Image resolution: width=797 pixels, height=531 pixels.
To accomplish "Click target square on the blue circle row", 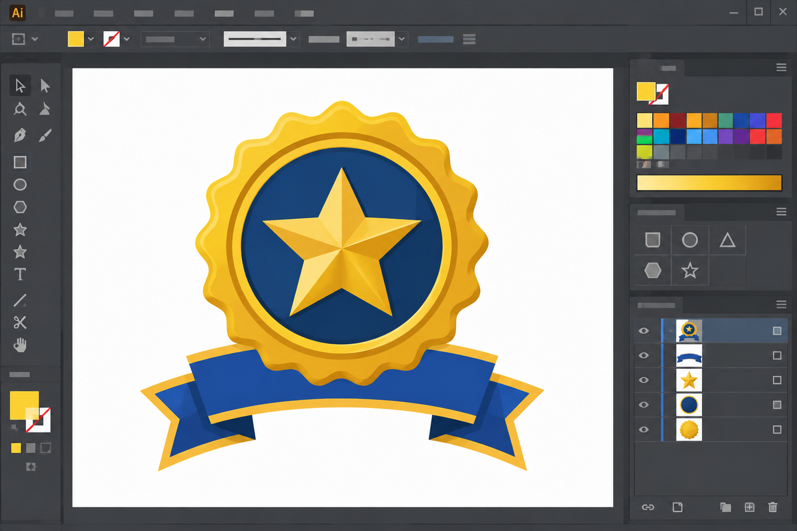I will tap(777, 404).
